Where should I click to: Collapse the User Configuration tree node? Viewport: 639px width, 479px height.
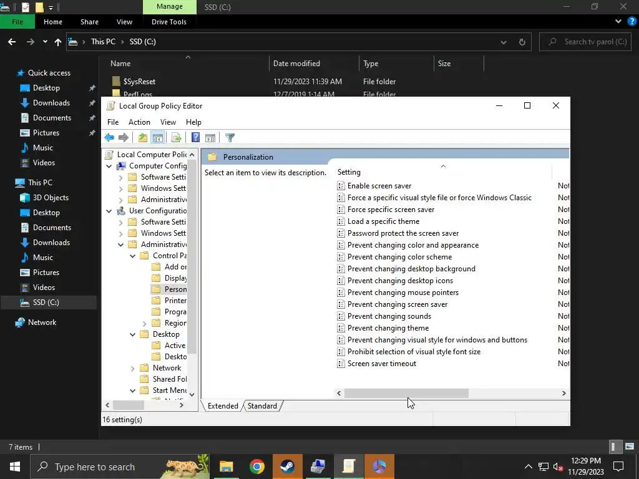coord(109,211)
